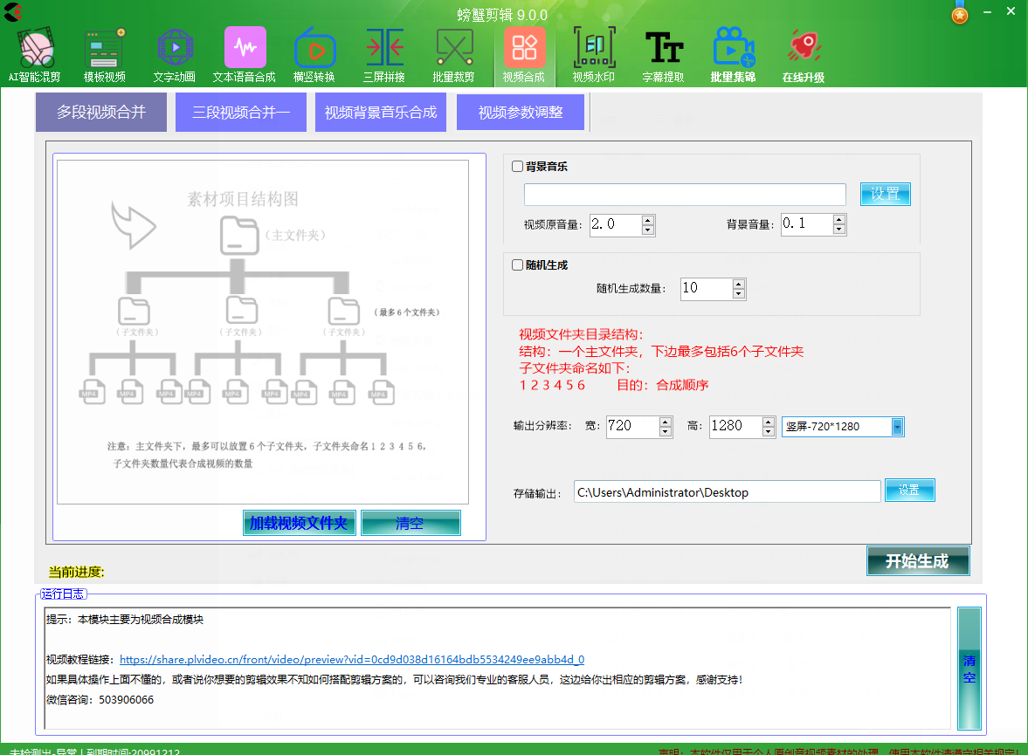
Task: Click the 存储输出 path input field
Action: 727,492
